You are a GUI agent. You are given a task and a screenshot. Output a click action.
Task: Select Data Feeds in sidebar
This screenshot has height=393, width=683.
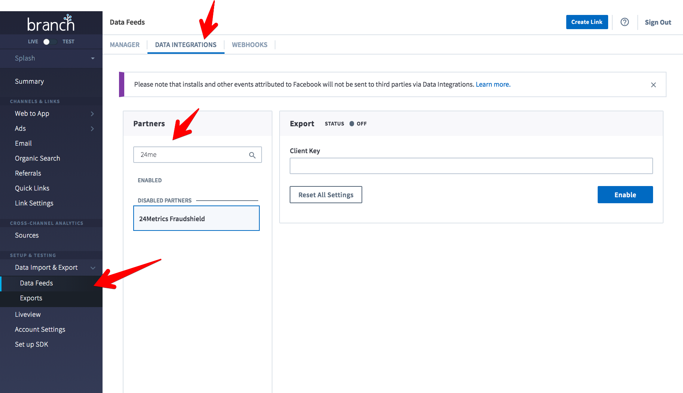[x=51, y=283]
